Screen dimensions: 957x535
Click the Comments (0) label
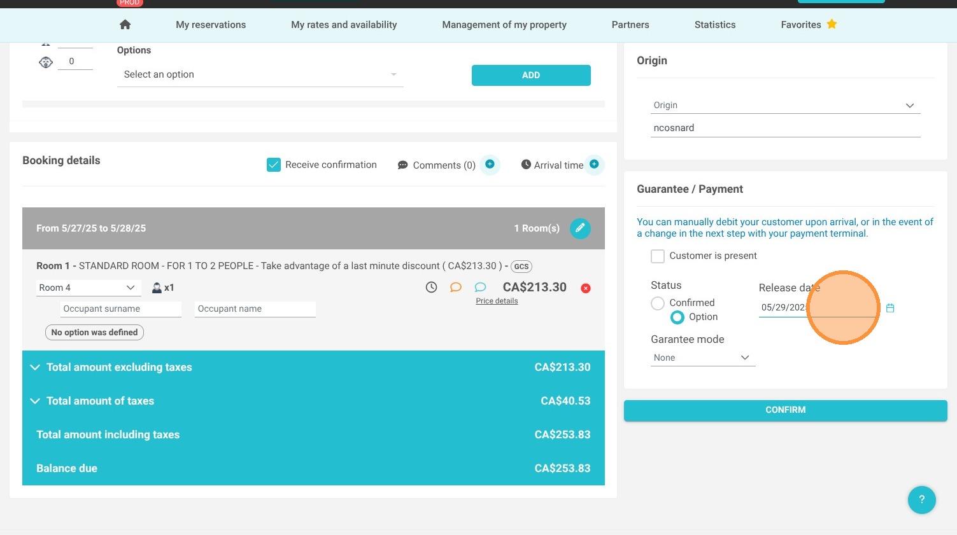pyautogui.click(x=444, y=165)
